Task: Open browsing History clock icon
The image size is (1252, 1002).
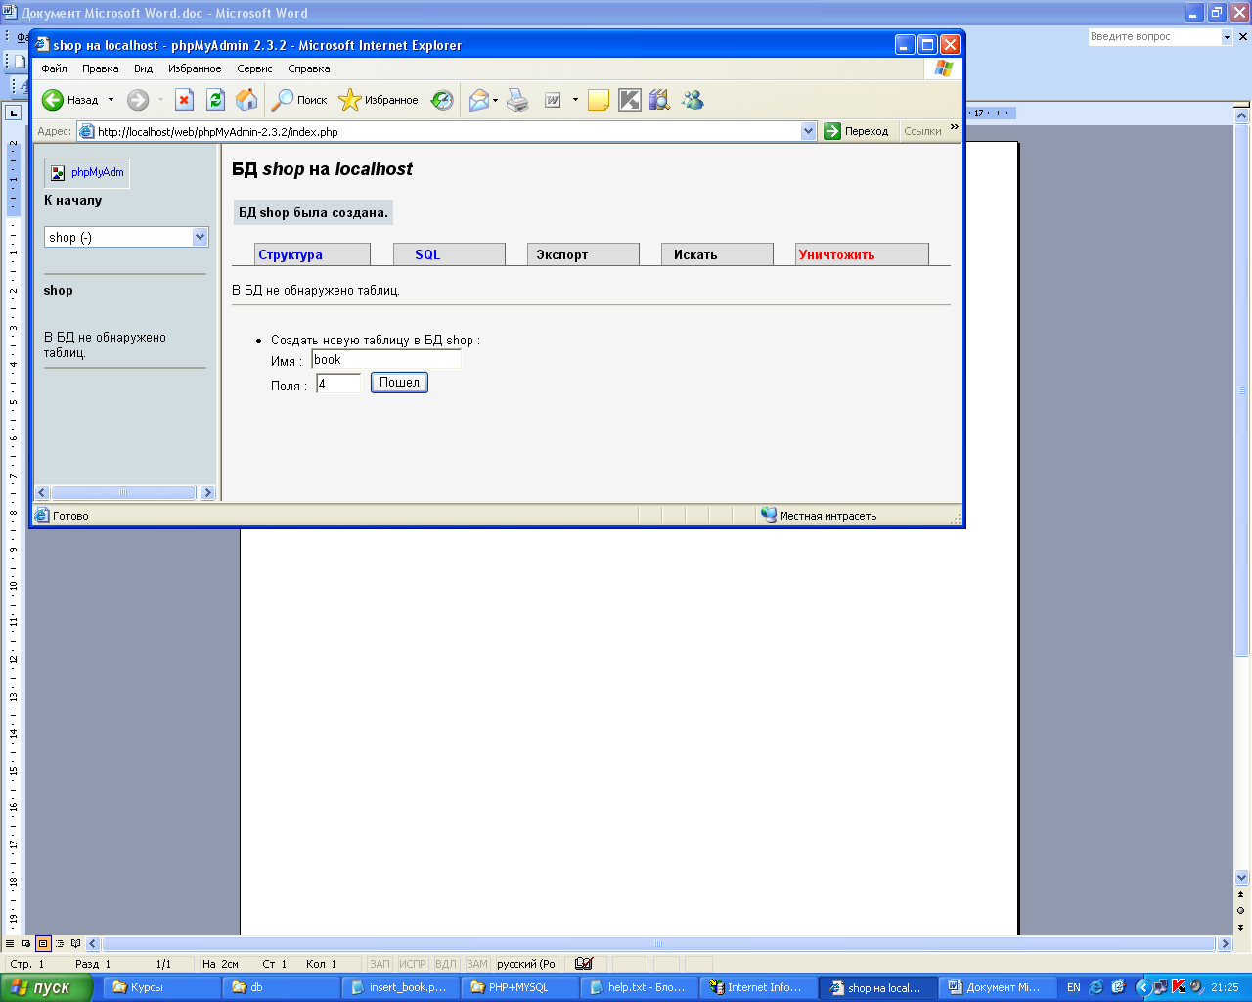Action: coord(443,100)
